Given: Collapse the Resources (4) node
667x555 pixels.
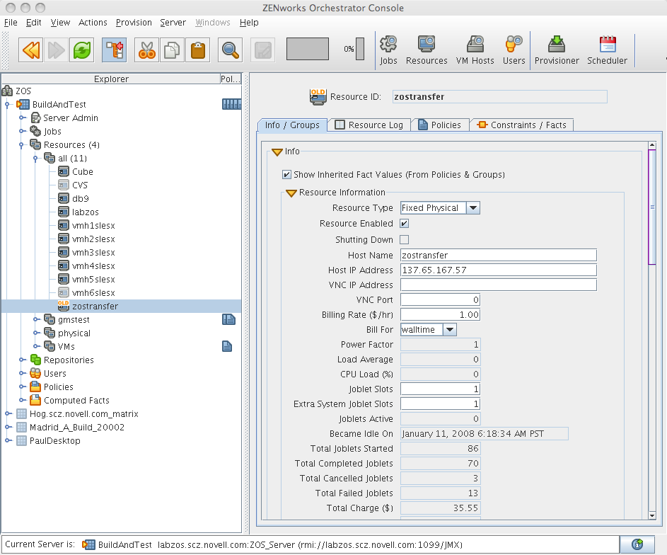Looking at the screenshot, I should tap(21, 145).
